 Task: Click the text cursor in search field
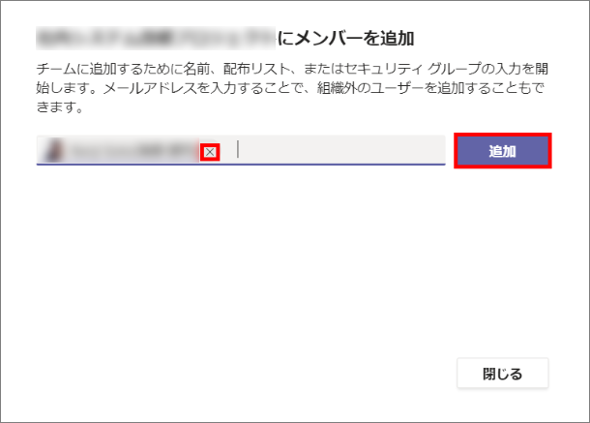pyautogui.click(x=238, y=149)
